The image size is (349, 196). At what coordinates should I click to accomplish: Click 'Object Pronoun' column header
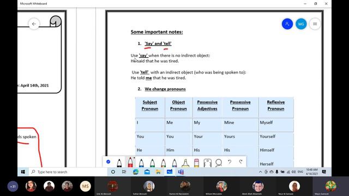point(178,105)
